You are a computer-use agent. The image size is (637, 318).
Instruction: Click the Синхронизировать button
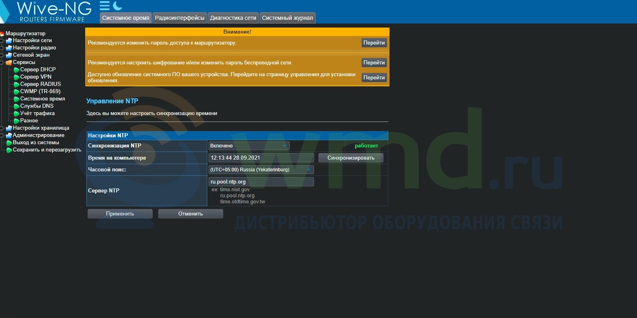coord(351,158)
